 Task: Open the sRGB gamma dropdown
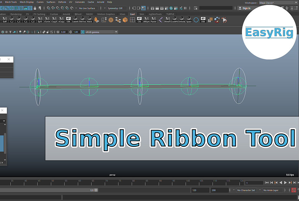click(116, 31)
